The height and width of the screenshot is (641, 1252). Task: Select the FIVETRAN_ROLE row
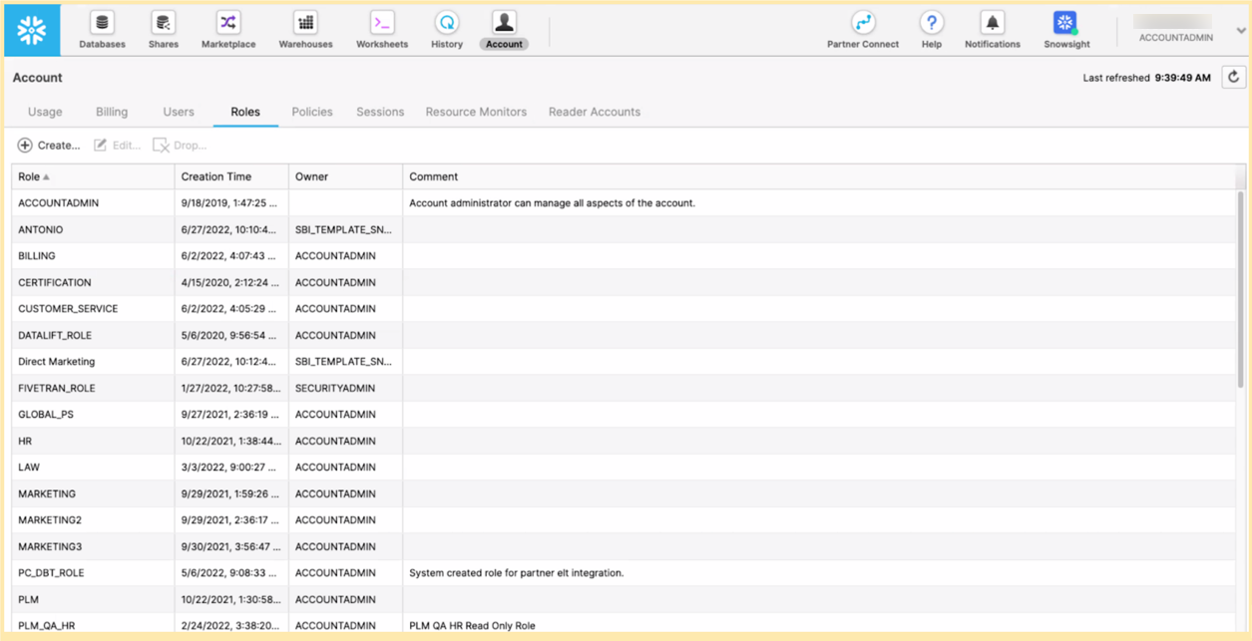tap(56, 388)
